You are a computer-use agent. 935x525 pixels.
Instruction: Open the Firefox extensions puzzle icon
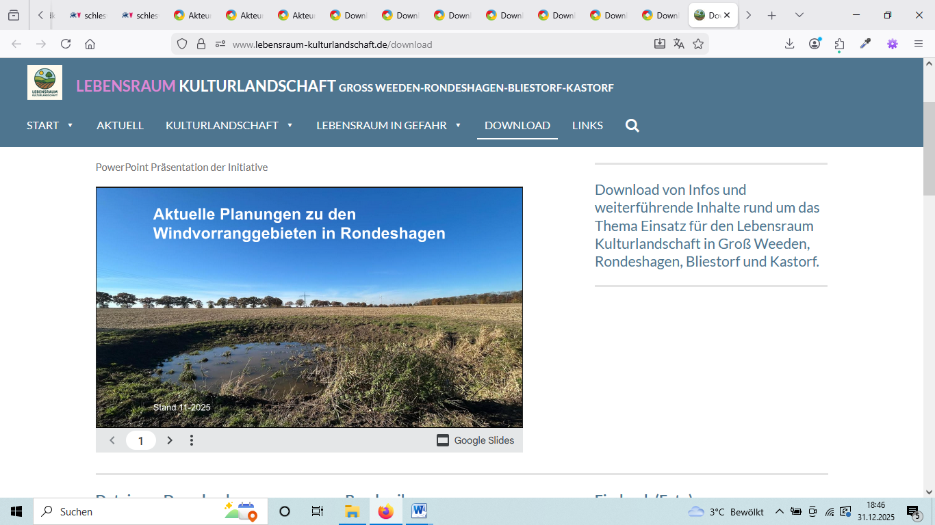(x=840, y=44)
